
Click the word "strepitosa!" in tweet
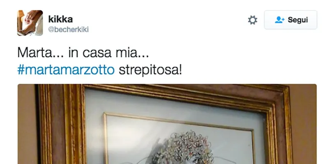(150, 70)
